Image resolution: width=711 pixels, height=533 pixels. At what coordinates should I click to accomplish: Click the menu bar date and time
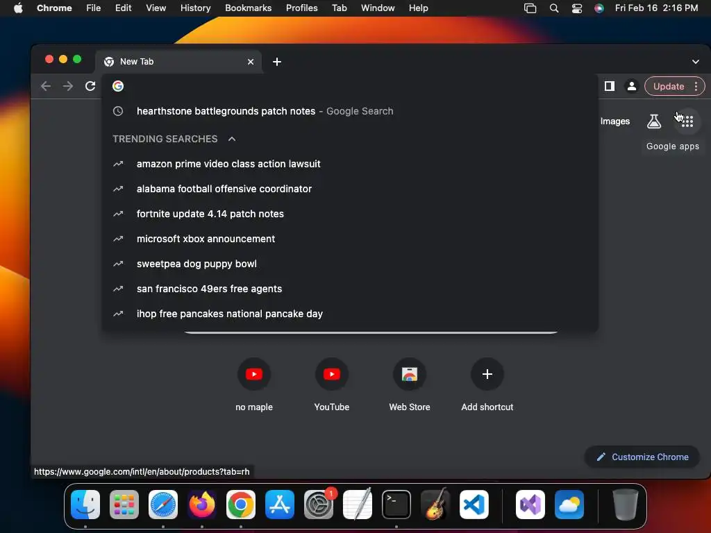656,8
